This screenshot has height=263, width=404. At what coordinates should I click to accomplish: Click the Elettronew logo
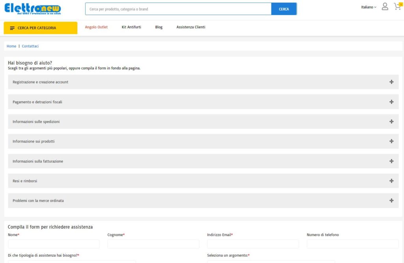click(33, 8)
